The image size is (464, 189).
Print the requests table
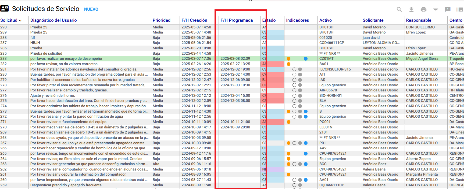(423, 9)
